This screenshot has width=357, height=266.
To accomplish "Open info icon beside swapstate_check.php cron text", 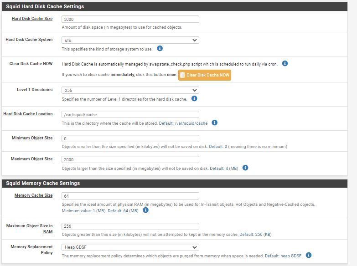I will pyautogui.click(x=285, y=63).
